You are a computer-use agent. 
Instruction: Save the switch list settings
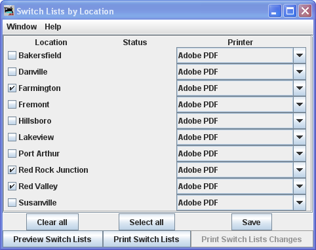252,222
